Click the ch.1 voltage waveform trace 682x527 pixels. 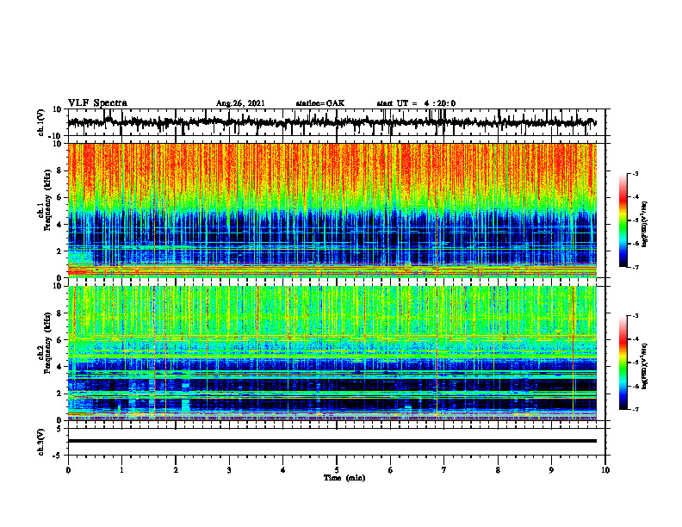click(x=332, y=122)
